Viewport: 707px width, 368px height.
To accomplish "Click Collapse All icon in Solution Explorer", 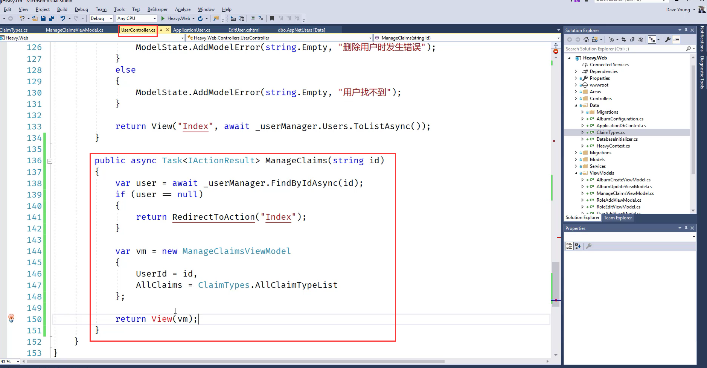I will [x=632, y=40].
